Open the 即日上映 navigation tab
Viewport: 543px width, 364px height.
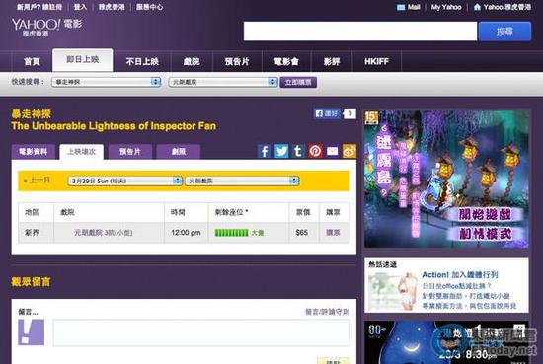pyautogui.click(x=82, y=60)
